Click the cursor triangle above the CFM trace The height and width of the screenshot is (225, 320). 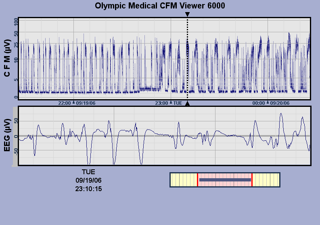click(187, 14)
